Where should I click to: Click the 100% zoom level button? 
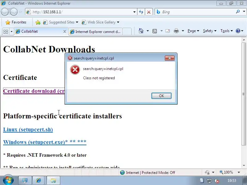[226, 172]
